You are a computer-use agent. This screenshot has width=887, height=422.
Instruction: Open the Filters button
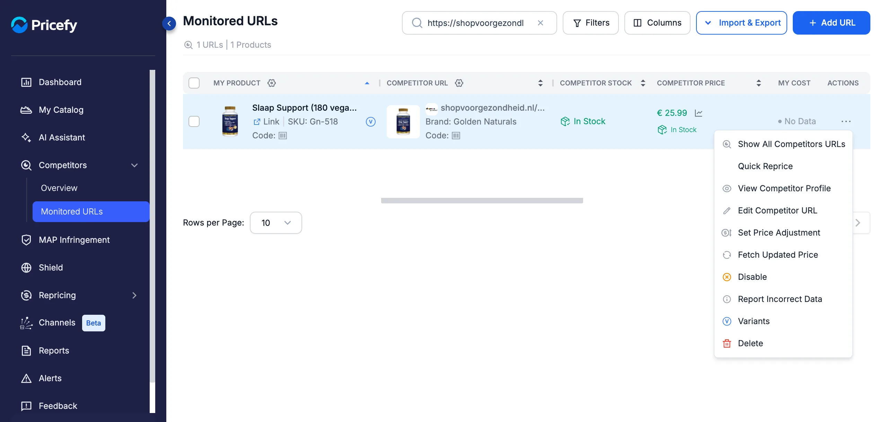[590, 23]
